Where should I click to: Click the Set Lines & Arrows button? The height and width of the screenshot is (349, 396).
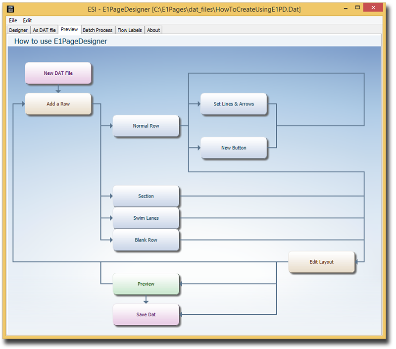pyautogui.click(x=234, y=104)
